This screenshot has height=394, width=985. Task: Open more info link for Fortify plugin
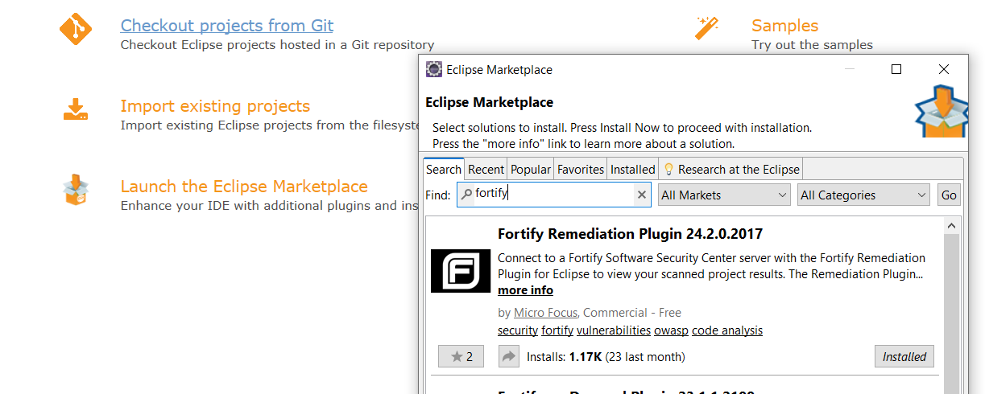coord(525,290)
